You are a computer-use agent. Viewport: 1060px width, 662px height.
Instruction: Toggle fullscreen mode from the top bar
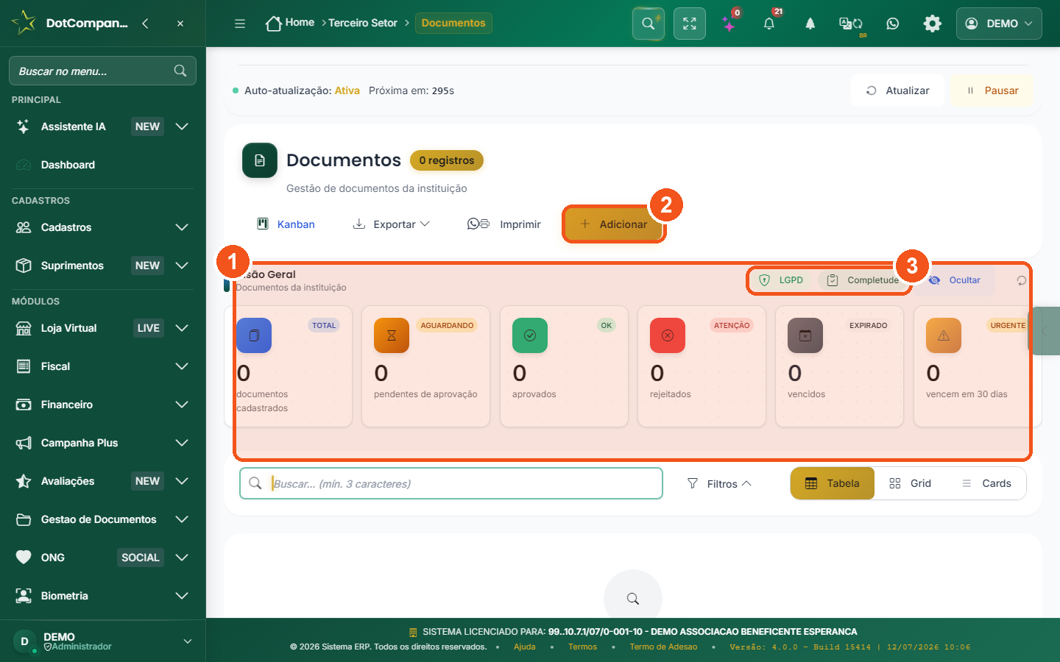pos(690,24)
